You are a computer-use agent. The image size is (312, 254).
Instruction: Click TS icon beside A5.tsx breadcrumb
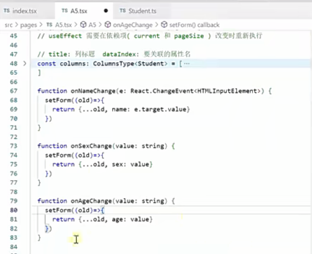49,24
